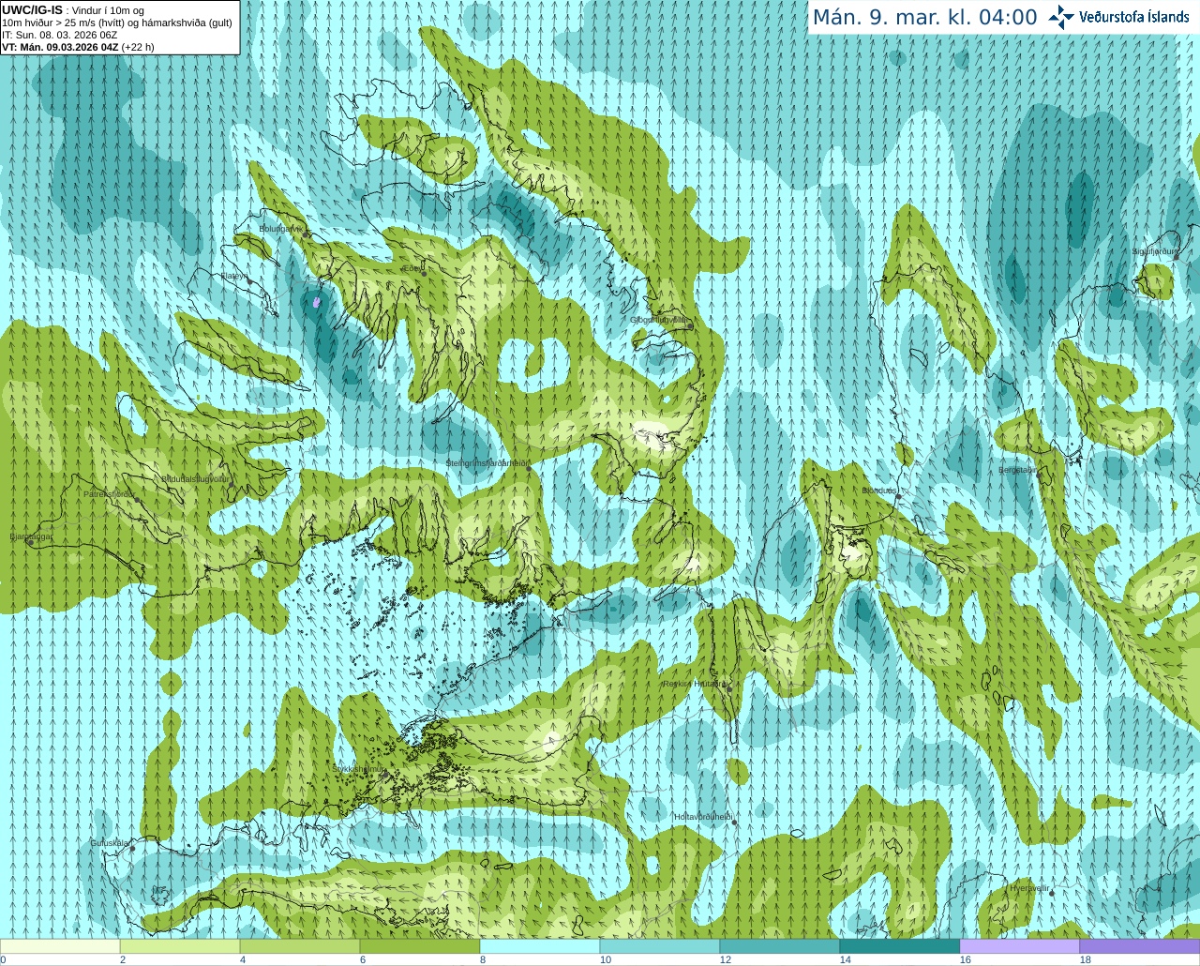Click the IT: Sun. 08. 03. 2026 06Z line

(60, 35)
